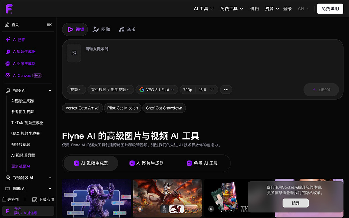Click the Flyne F logo

click(x=9, y=9)
